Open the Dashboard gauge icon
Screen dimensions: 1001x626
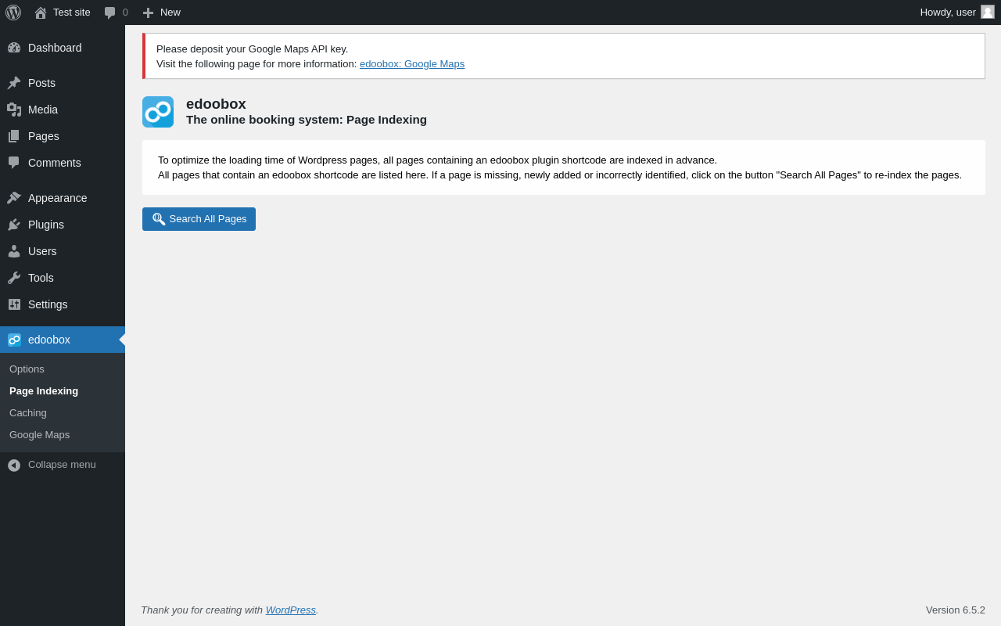(x=14, y=48)
